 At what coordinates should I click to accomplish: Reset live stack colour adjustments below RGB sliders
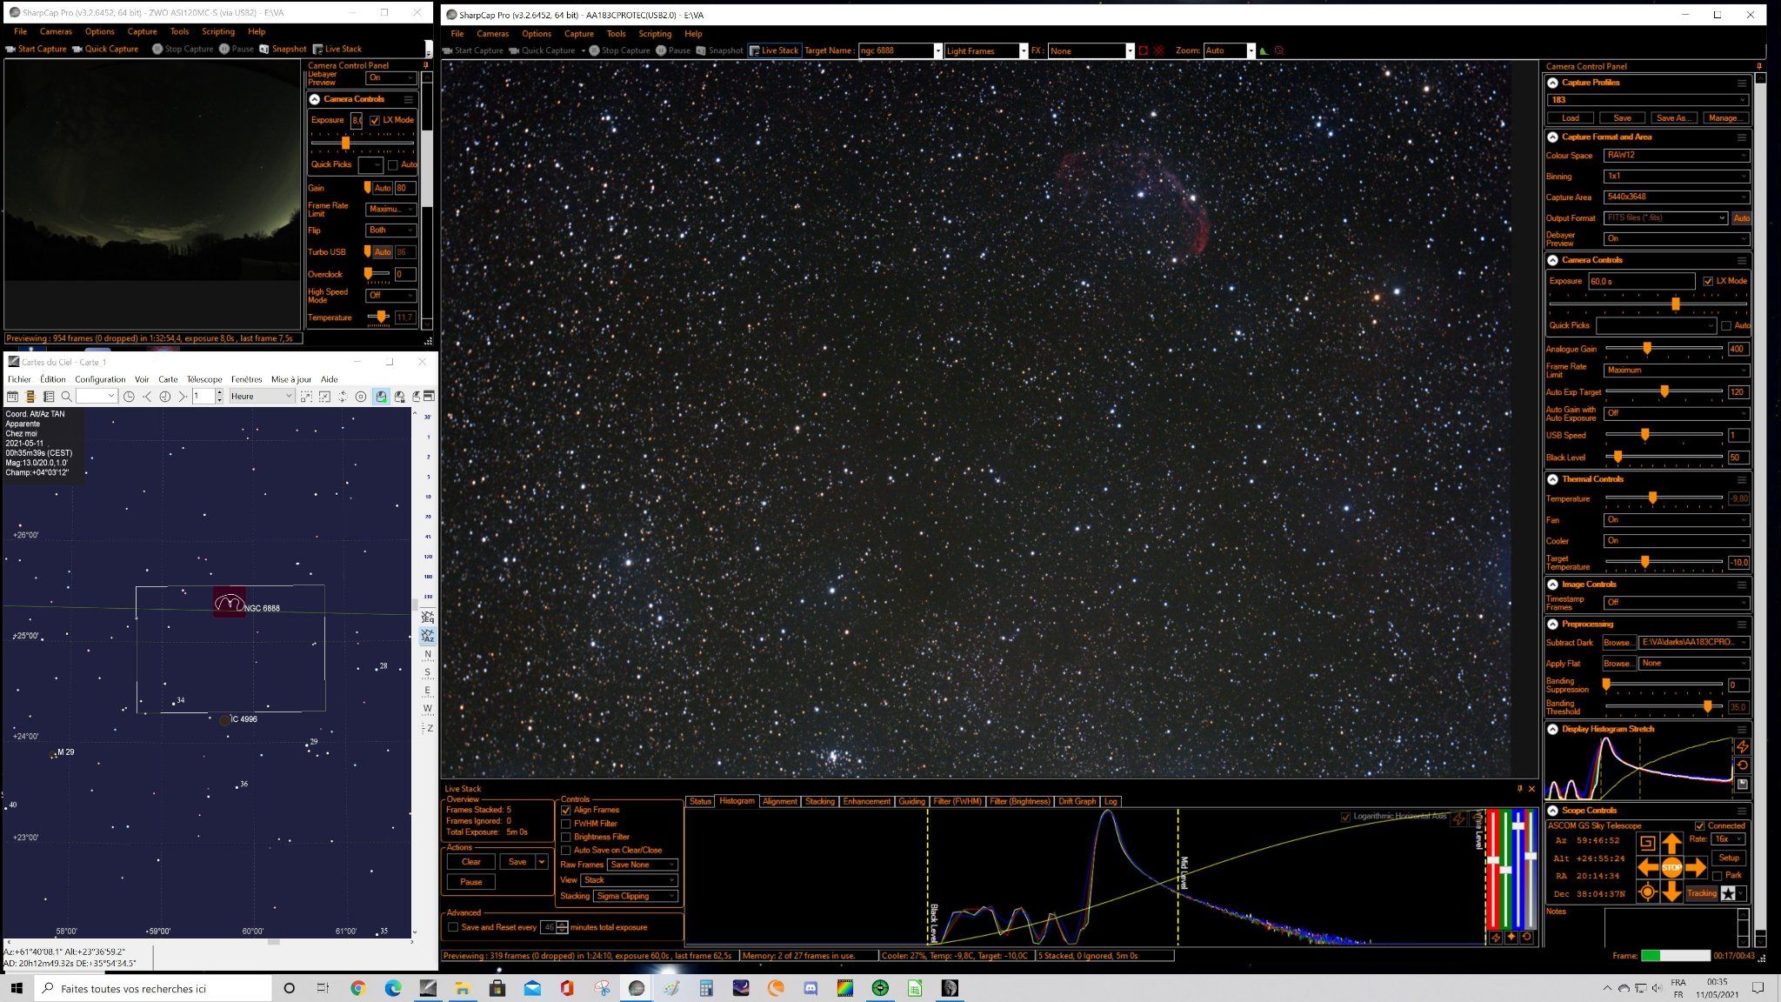pyautogui.click(x=1527, y=937)
